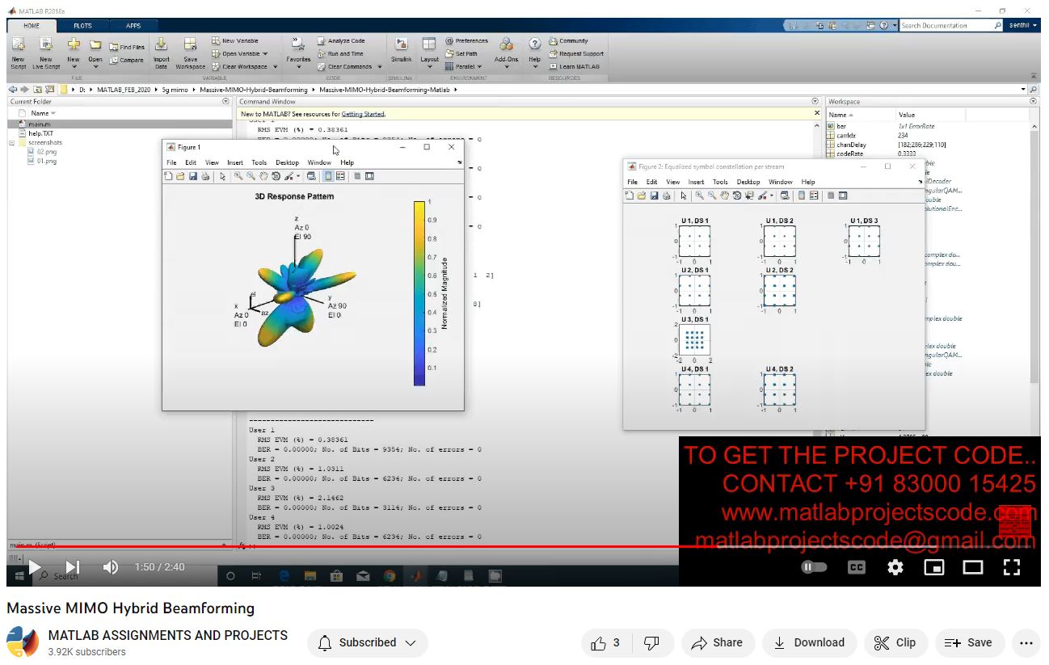This screenshot has width=1049, height=665.
Task: Click Link Plot icon in Figure 2 toolbar
Action: point(785,196)
